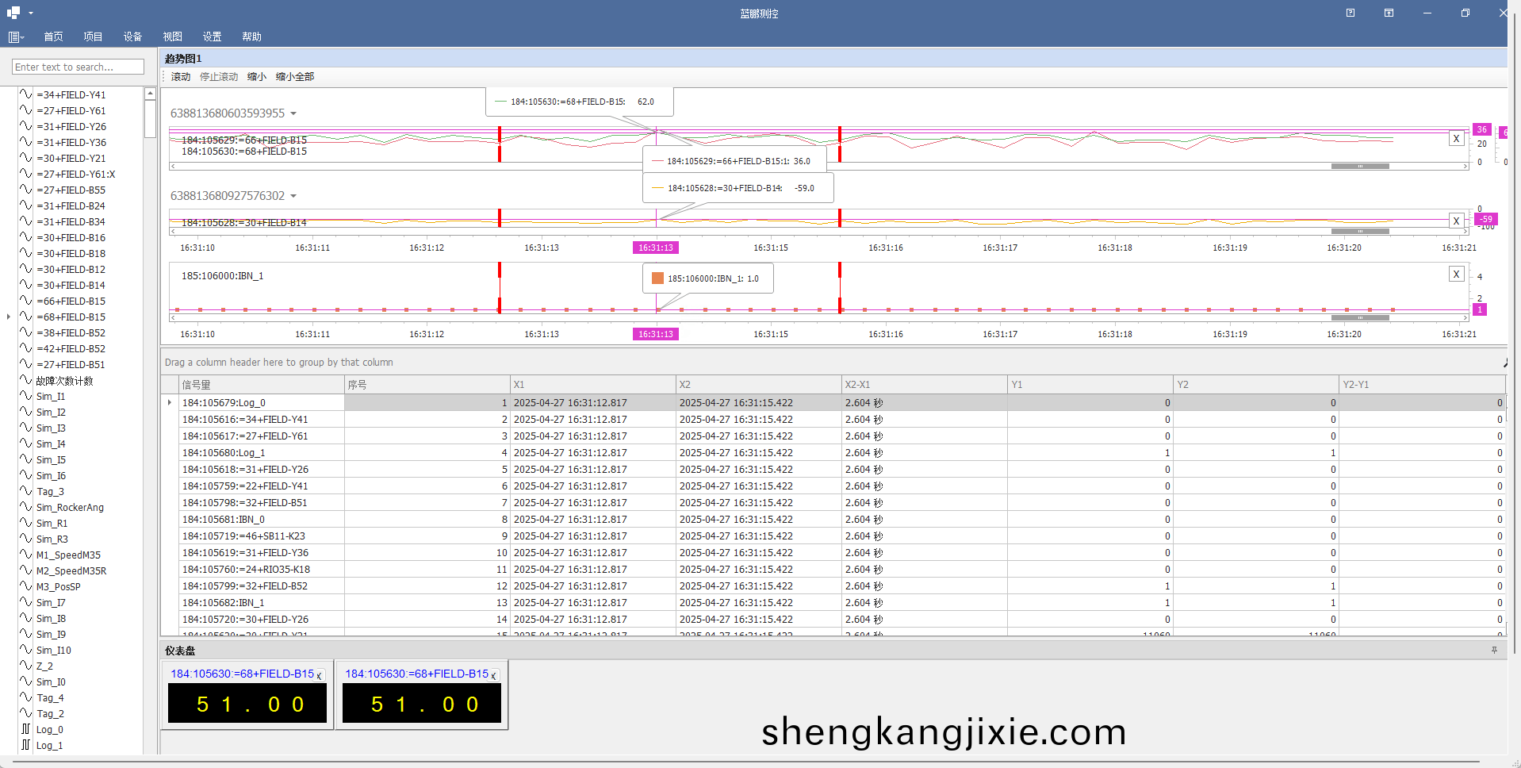
Task: Open the 638813680603593955 chart dropdown
Action: pyautogui.click(x=293, y=113)
